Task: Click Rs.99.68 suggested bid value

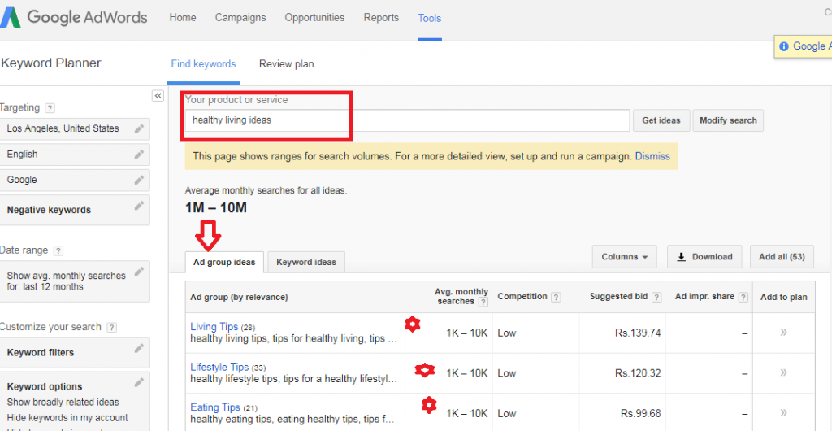Action: [640, 413]
